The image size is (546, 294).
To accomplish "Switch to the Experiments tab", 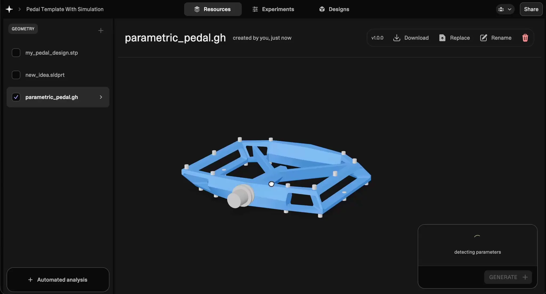I will pos(273,9).
